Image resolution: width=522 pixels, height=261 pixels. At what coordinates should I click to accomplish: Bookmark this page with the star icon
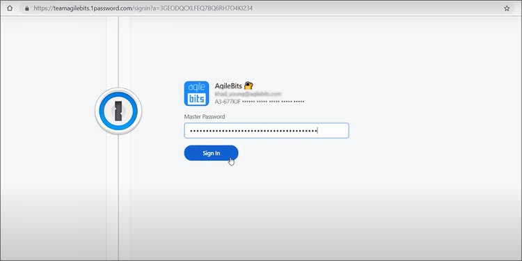[x=507, y=8]
